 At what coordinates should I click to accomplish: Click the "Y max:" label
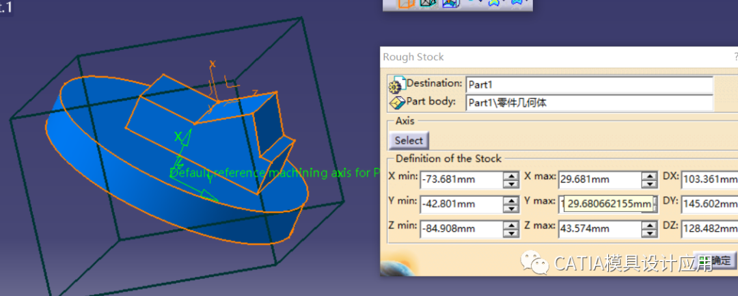[541, 201]
